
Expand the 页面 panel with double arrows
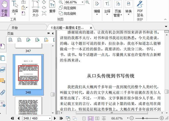click(x=49, y=33)
